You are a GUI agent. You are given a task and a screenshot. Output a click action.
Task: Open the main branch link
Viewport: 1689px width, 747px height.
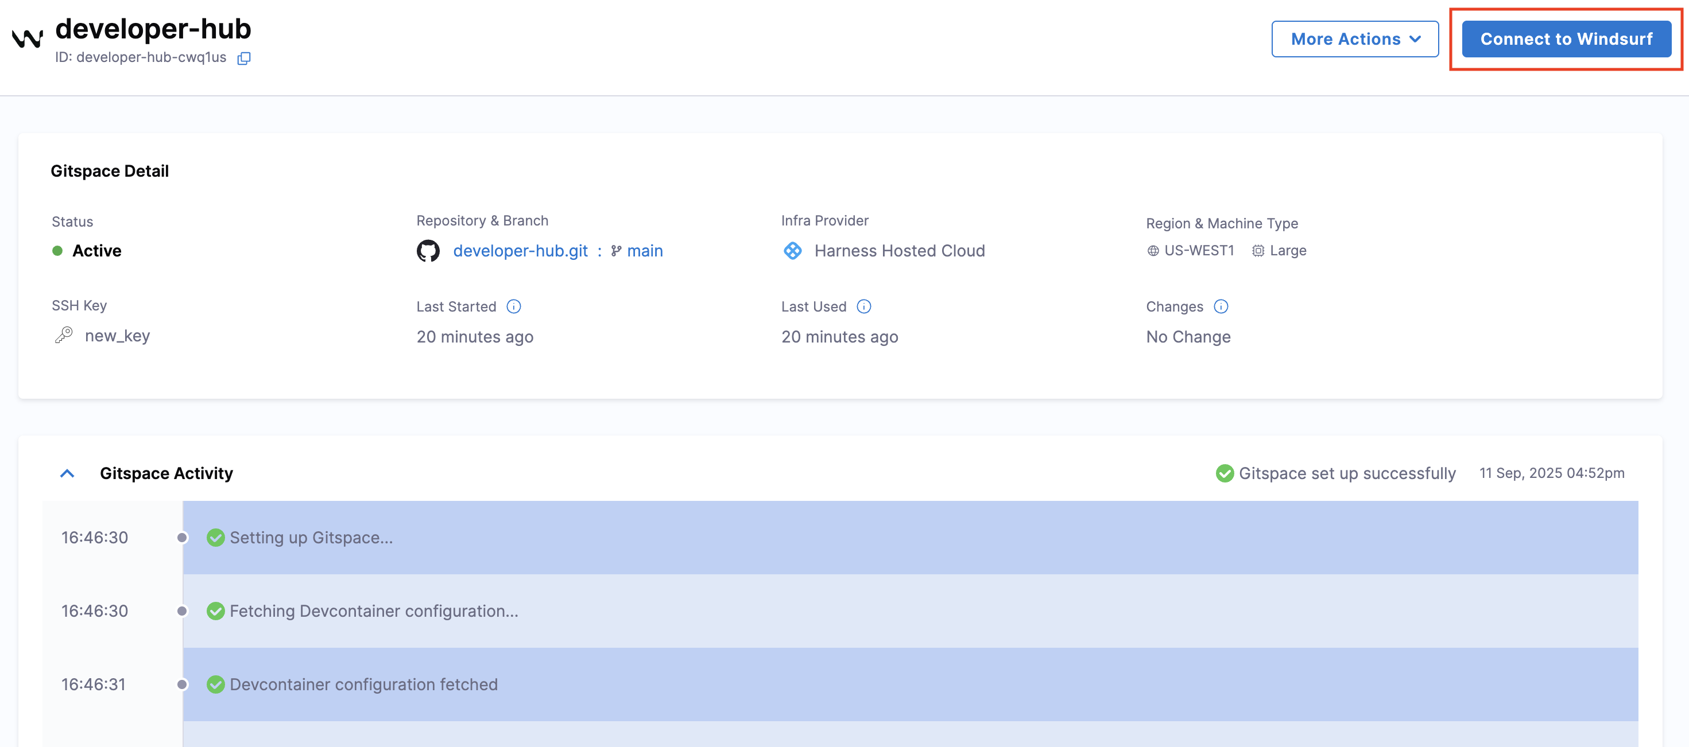pos(644,251)
